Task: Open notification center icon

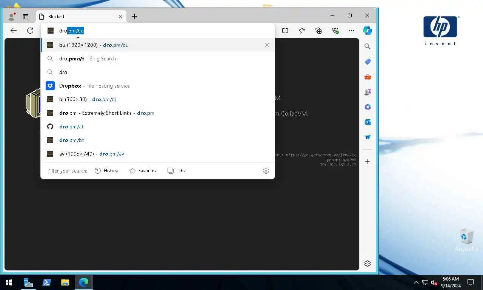Action: coord(471,282)
